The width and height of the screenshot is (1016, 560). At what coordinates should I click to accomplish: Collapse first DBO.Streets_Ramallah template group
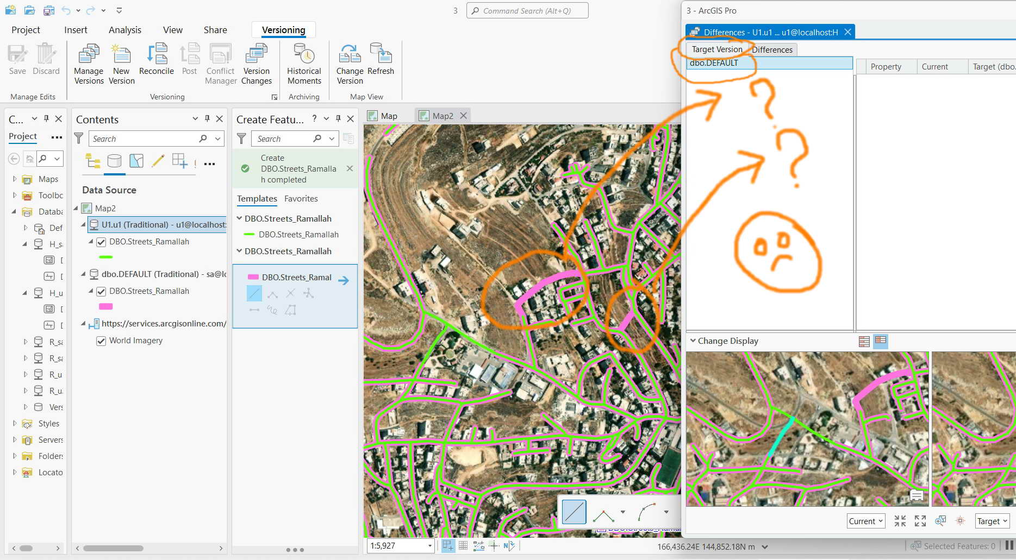point(239,218)
